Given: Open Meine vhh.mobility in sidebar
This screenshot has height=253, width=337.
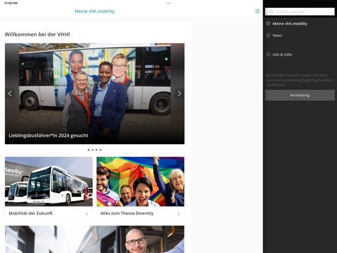Looking at the screenshot, I should pos(290,24).
